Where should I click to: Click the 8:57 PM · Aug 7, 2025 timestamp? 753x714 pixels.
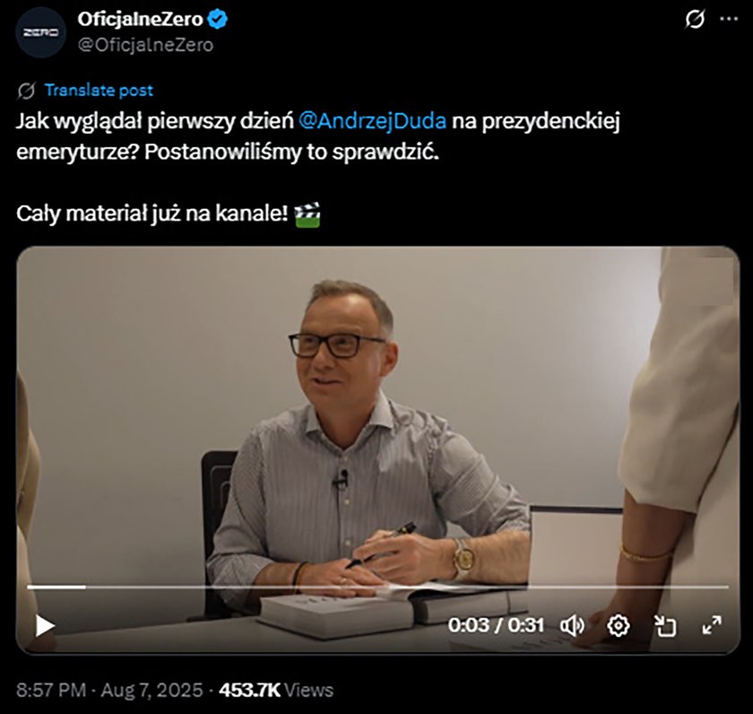(x=109, y=690)
